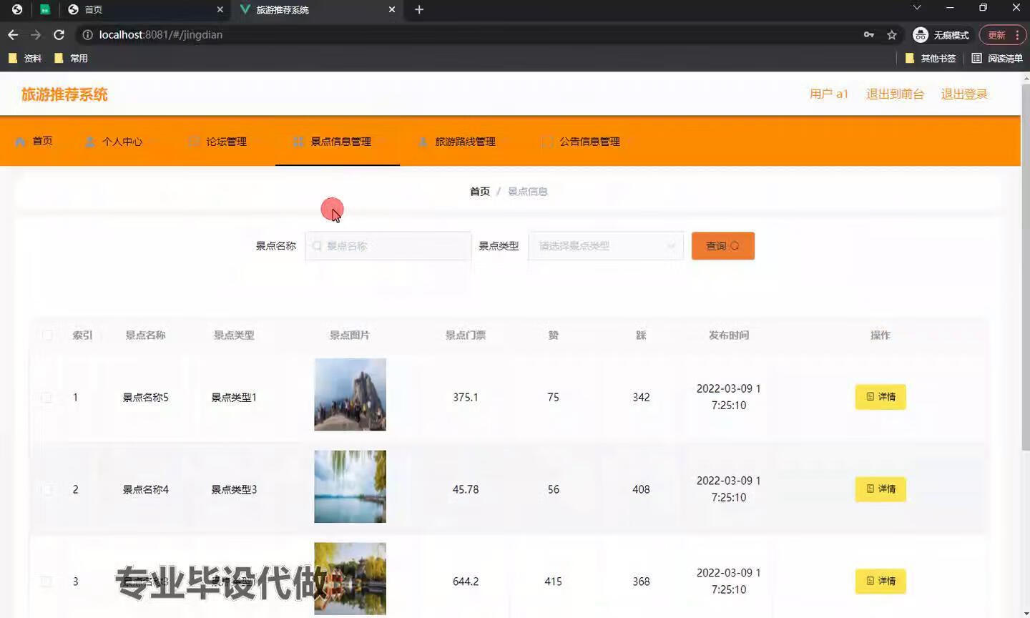Focus the 景点名称 search field

click(x=388, y=246)
